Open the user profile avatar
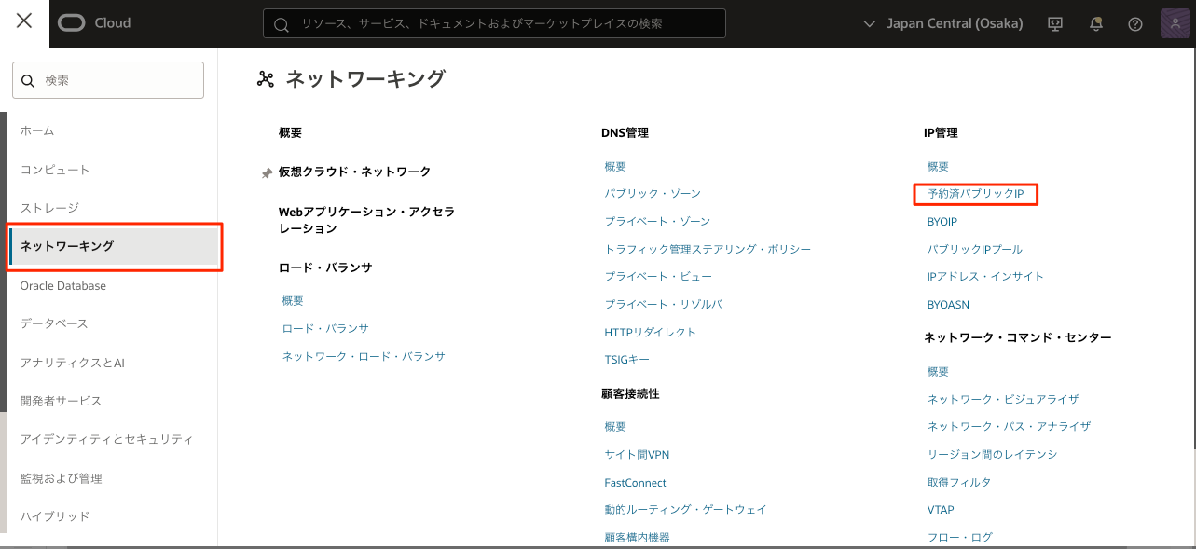1196x549 pixels. tap(1175, 23)
